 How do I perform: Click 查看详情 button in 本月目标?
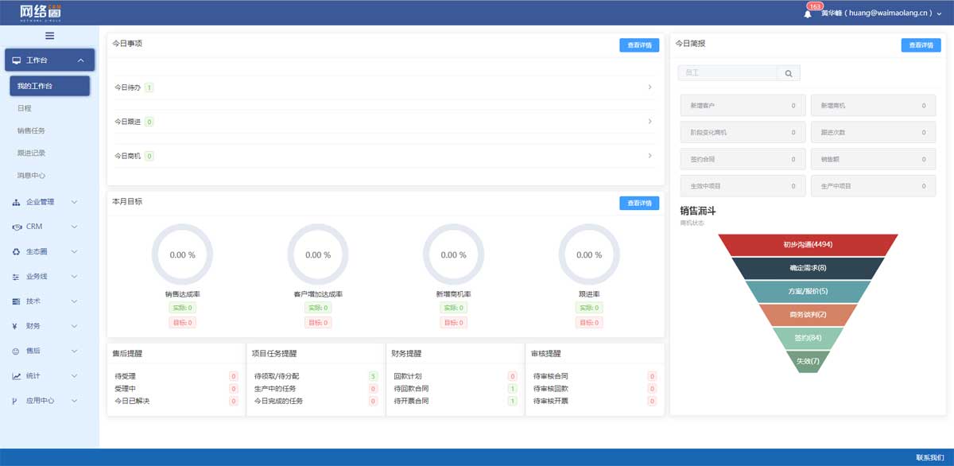coord(639,204)
